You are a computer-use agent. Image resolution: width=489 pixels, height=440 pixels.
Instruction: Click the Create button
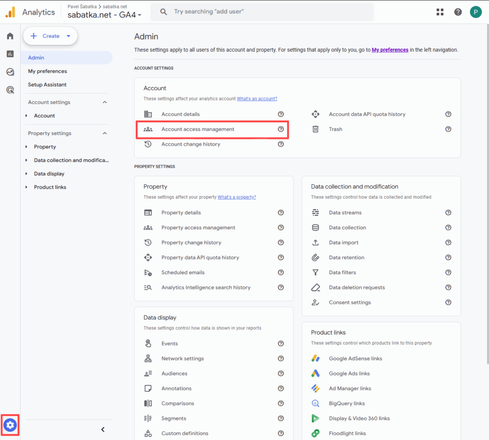pos(50,36)
